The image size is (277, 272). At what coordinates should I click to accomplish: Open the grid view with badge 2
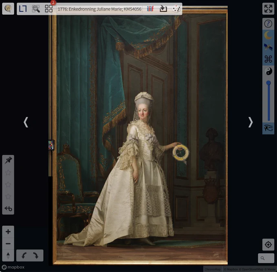click(x=49, y=9)
